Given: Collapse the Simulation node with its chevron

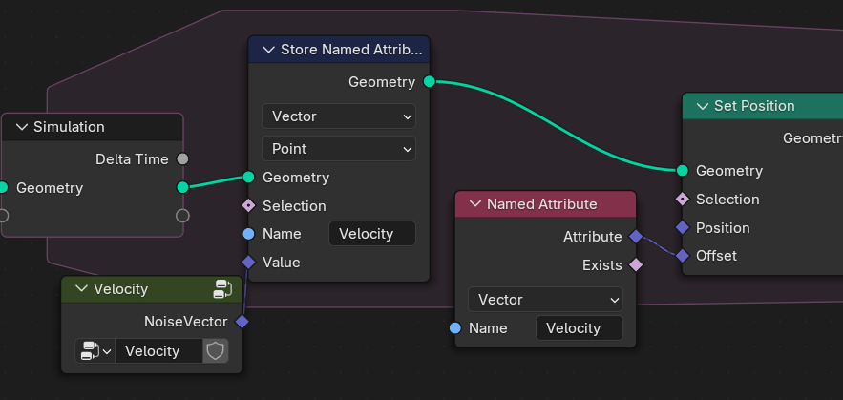Looking at the screenshot, I should [22, 127].
